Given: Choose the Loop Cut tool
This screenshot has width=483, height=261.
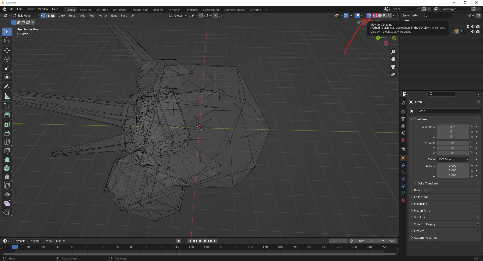Looking at the screenshot, I should (x=7, y=142).
